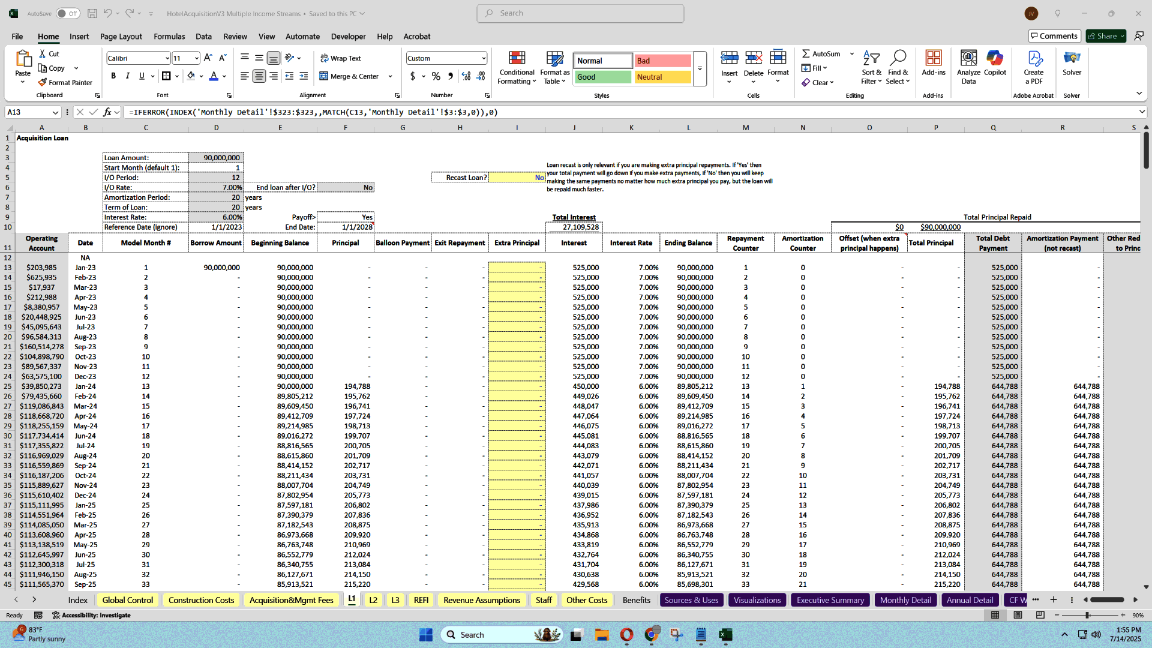Image resolution: width=1152 pixels, height=648 pixels.
Task: Toggle Wrap Text
Action: point(341,58)
